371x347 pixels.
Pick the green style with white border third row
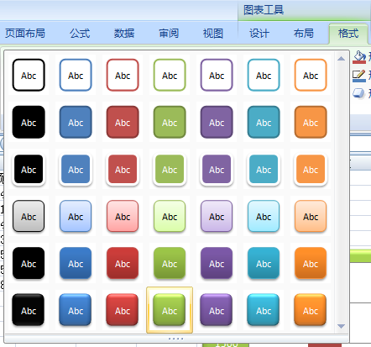click(x=170, y=170)
